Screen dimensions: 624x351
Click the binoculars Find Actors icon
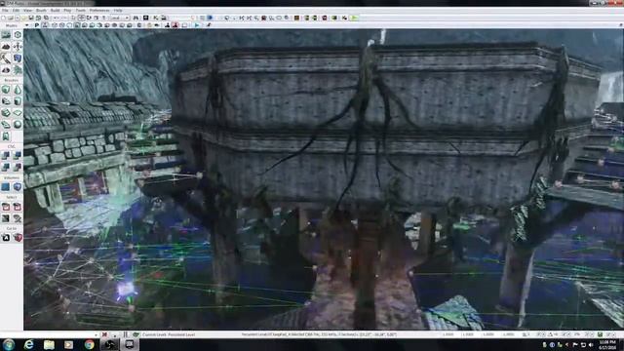pyautogui.click(x=136, y=18)
